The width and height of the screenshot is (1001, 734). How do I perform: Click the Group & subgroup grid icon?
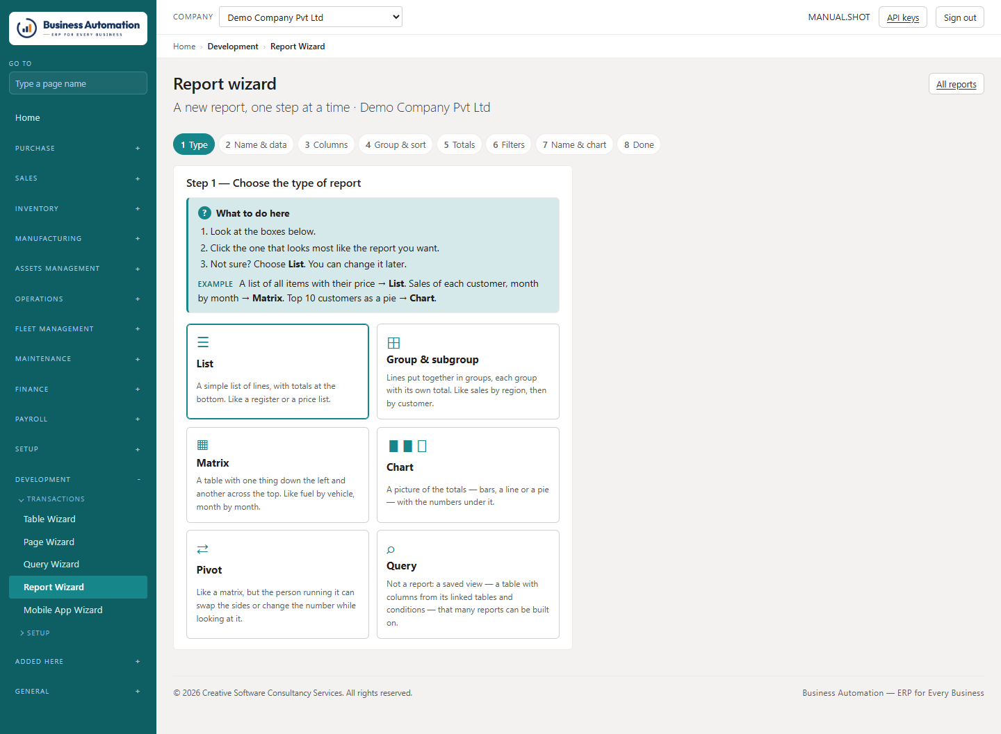393,343
